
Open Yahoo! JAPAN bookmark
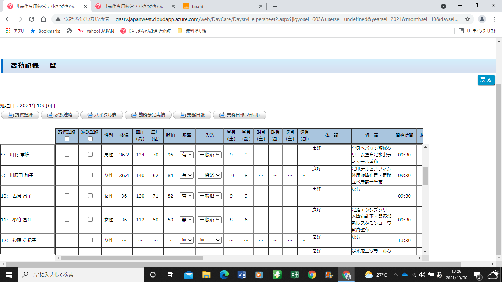coord(96,31)
